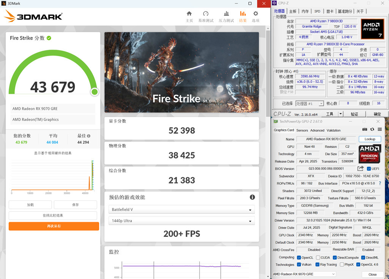This screenshot has width=389, height=279.
Task: Open the options gear icon in 3DMark
Action: click(x=256, y=14)
